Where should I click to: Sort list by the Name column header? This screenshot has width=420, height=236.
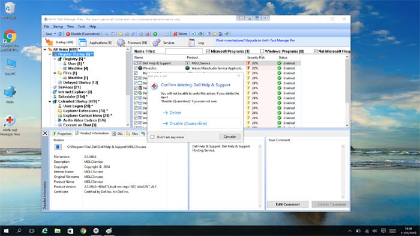tap(139, 58)
